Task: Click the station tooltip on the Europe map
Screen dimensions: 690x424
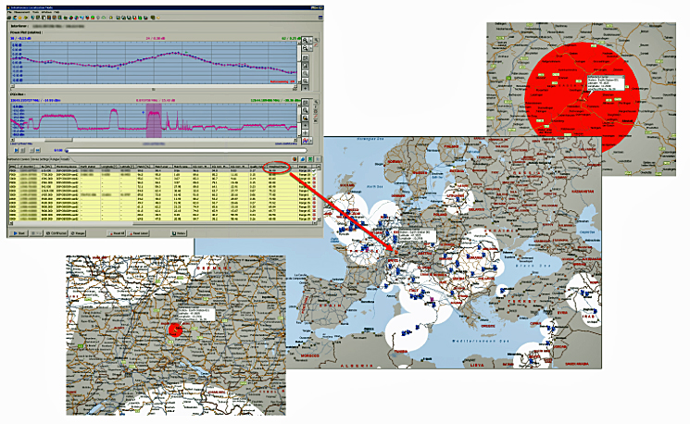Action: (417, 236)
